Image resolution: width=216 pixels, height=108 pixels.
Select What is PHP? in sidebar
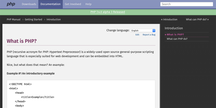175,35
